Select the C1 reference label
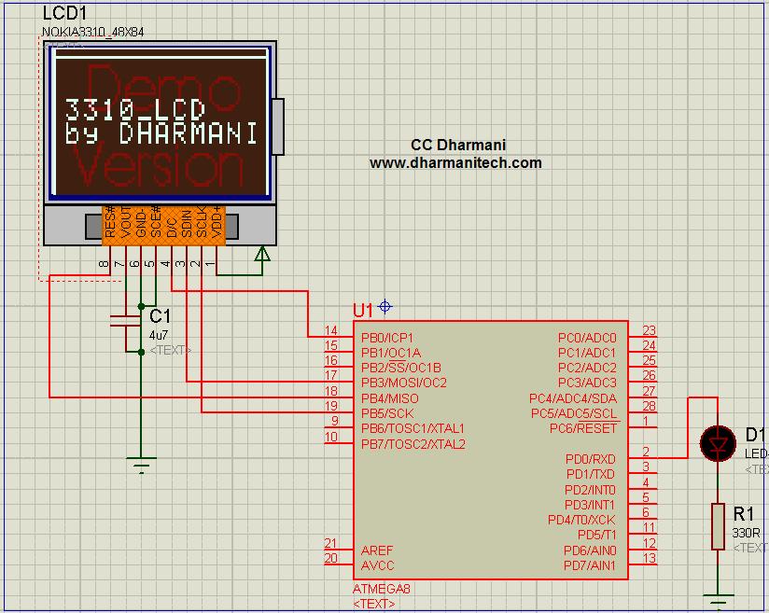 click(160, 316)
